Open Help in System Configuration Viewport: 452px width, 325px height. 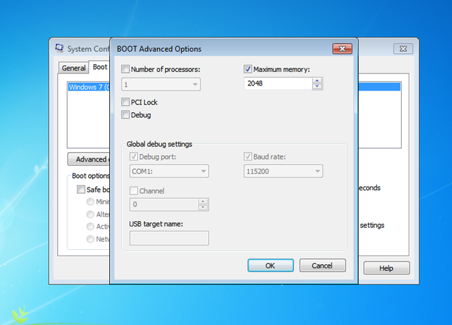pos(386,268)
